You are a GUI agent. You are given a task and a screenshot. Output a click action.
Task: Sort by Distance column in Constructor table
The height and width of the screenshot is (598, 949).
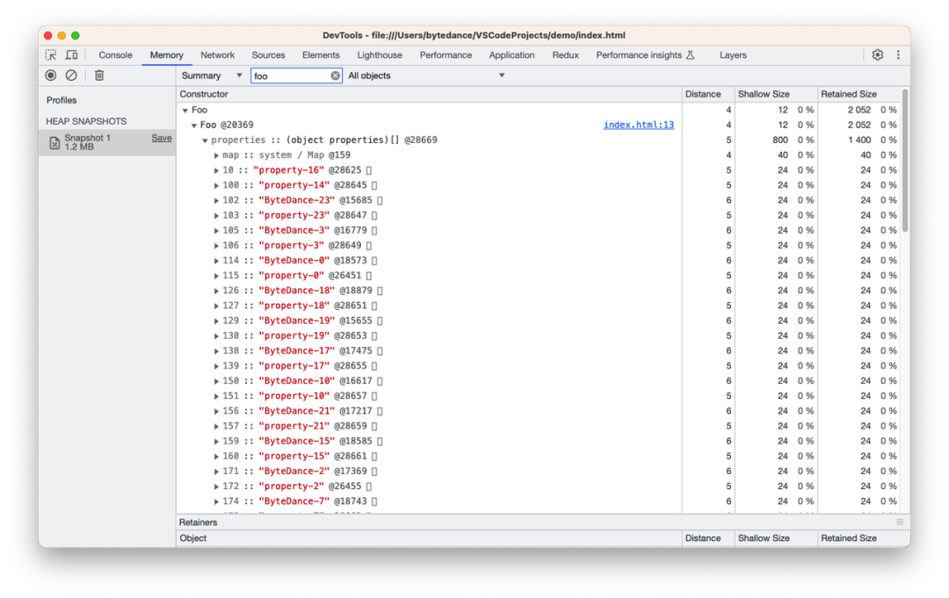point(708,94)
